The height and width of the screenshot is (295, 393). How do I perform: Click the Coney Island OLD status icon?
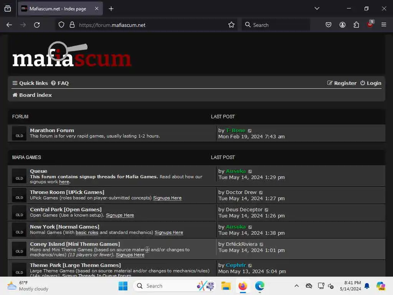pyautogui.click(x=19, y=249)
